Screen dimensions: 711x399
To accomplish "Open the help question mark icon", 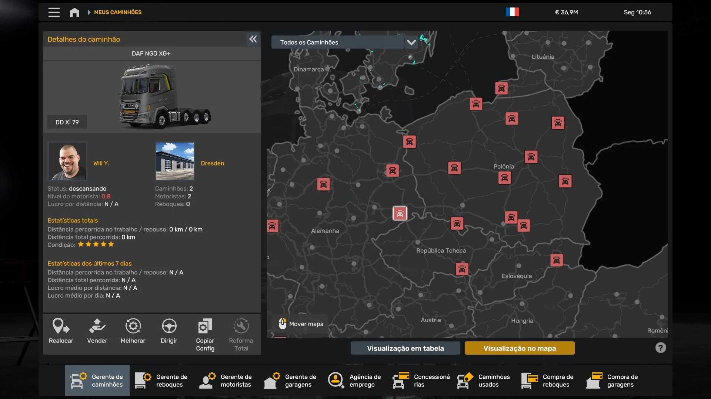I will (660, 348).
